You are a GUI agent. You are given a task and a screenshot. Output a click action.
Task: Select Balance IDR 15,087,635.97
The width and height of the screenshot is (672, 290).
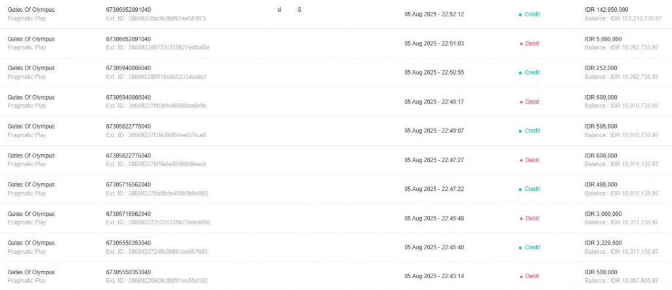(621, 281)
